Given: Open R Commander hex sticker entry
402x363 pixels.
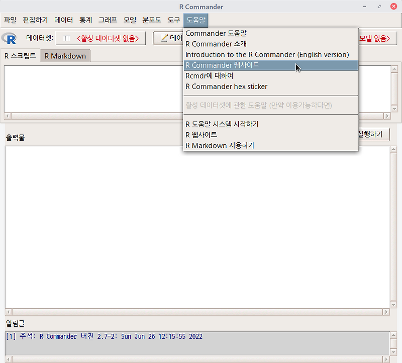Looking at the screenshot, I should coord(225,86).
